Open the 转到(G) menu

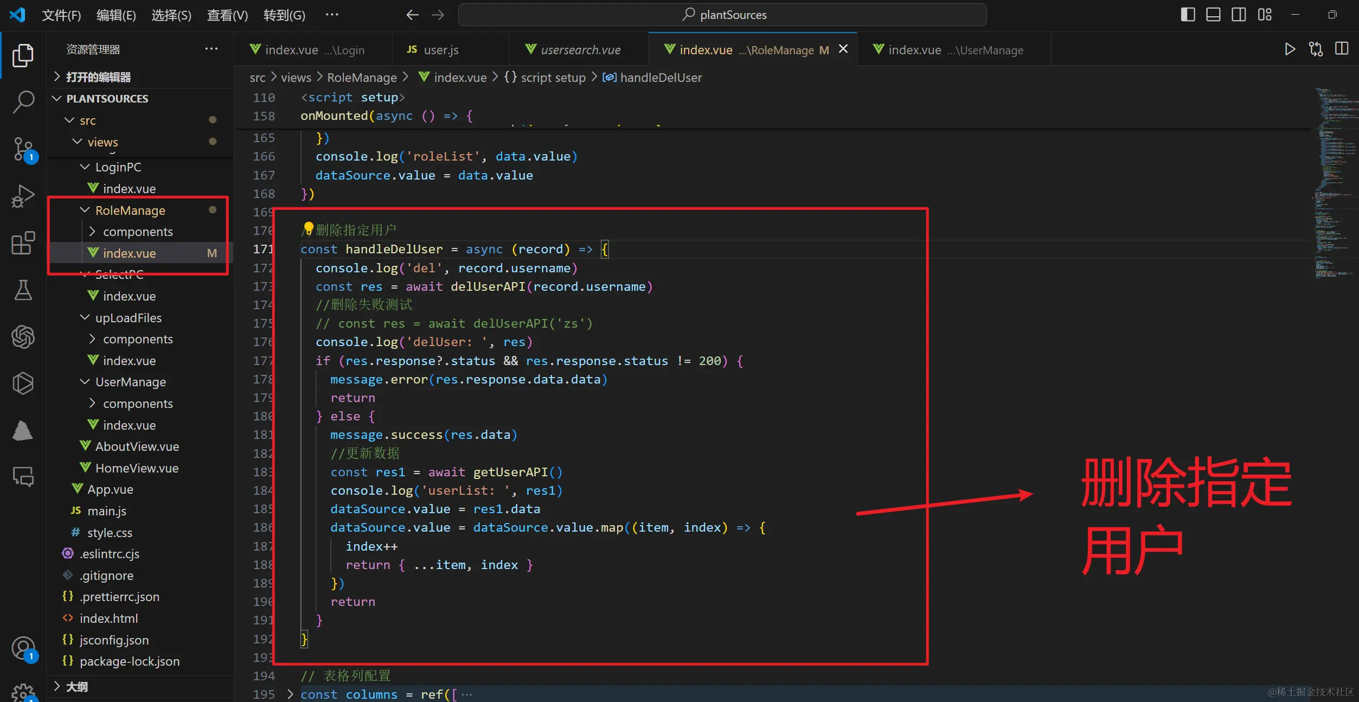pos(284,15)
